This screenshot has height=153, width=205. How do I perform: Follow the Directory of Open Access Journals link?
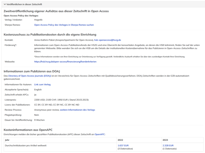pyautogui.click(x=30, y=75)
